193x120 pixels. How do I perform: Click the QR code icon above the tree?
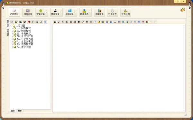point(37,22)
